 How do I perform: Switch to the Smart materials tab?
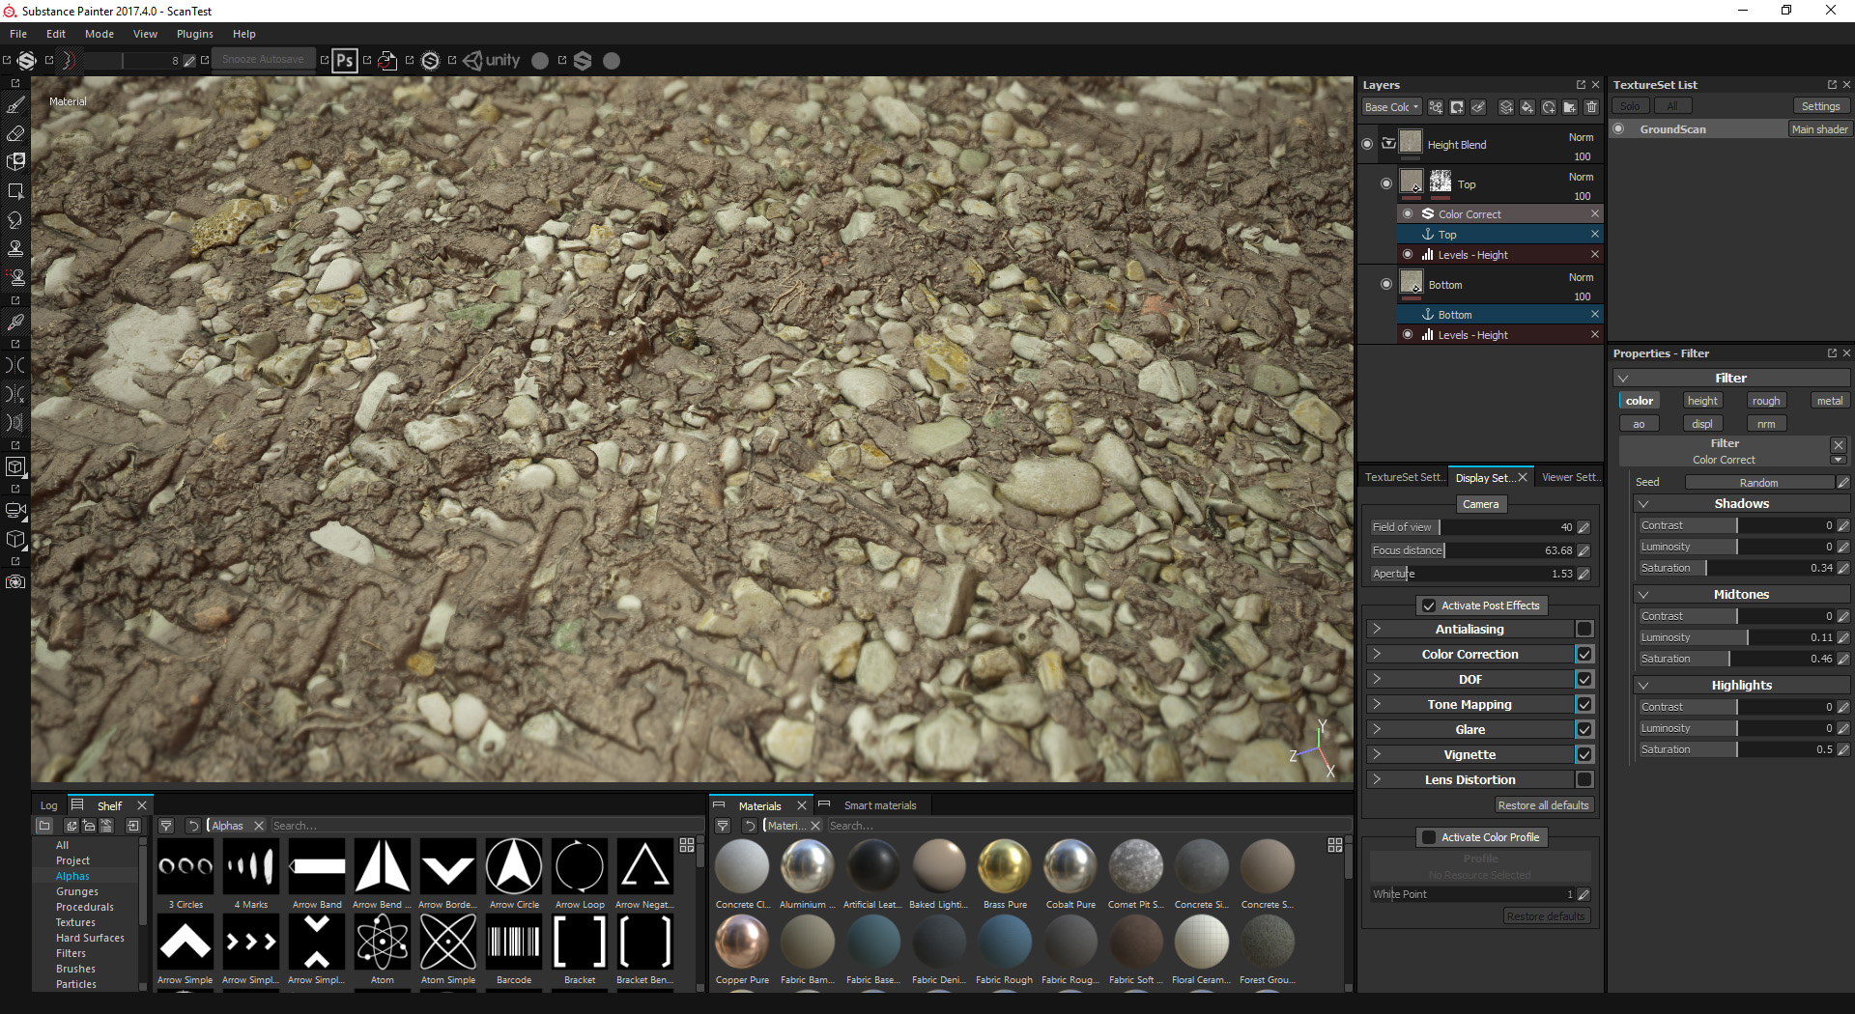tap(879, 804)
